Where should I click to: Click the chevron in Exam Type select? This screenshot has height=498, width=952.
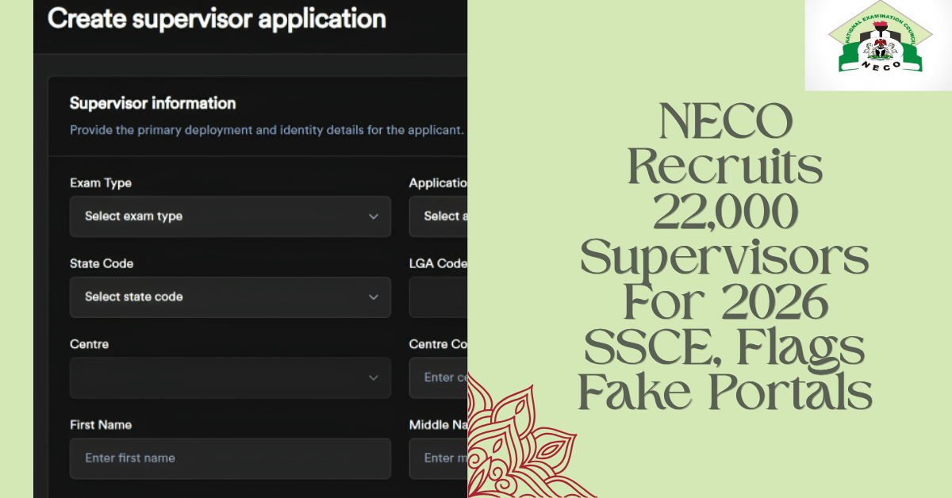point(374,216)
